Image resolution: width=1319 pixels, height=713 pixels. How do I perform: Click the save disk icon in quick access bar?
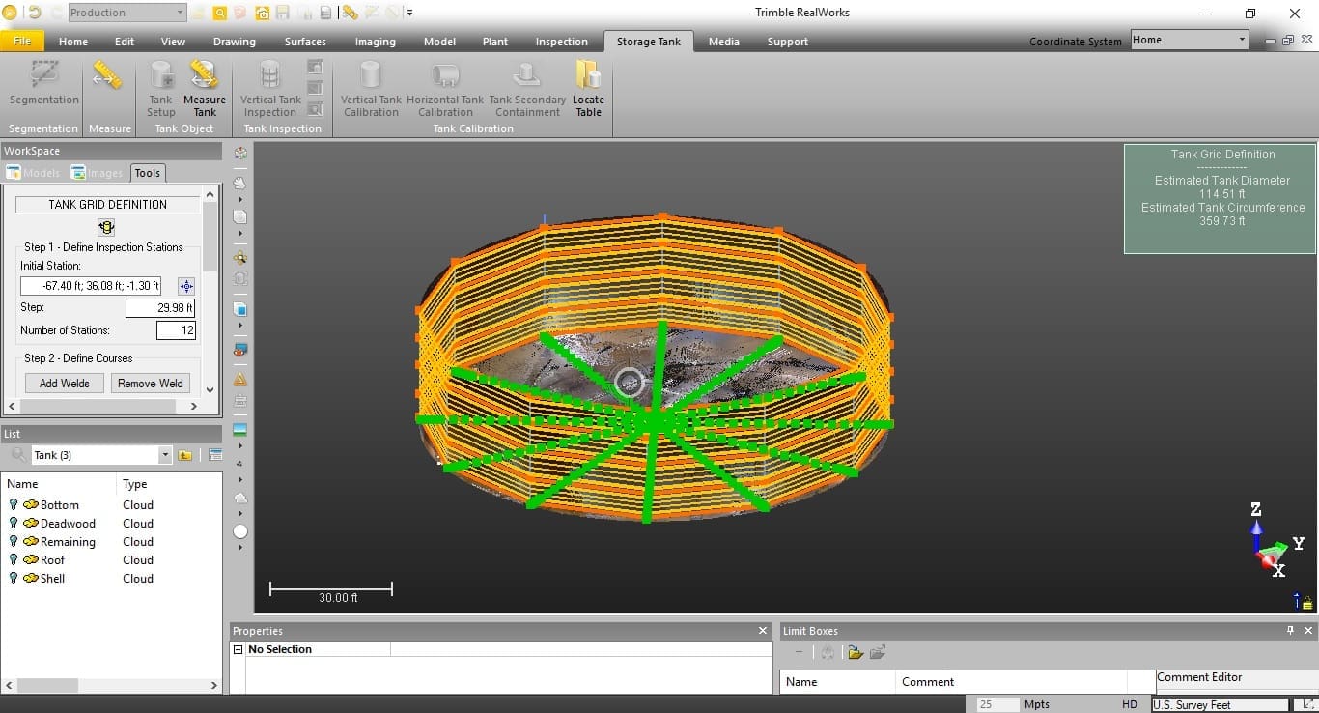(283, 13)
